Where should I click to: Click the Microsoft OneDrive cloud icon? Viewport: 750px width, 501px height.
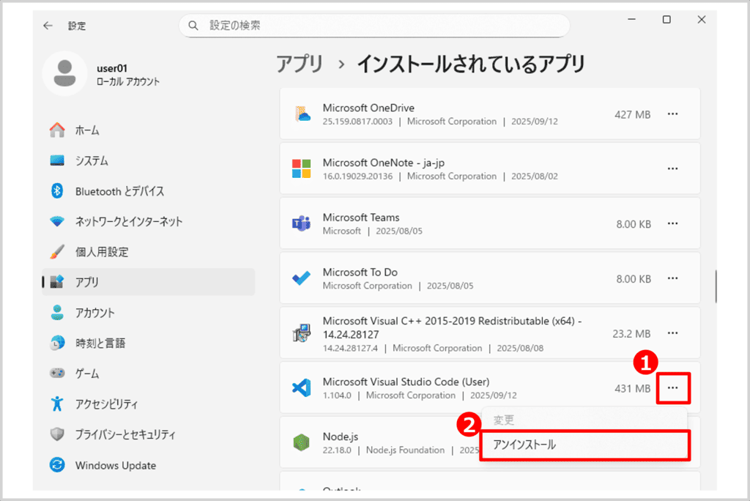[302, 114]
